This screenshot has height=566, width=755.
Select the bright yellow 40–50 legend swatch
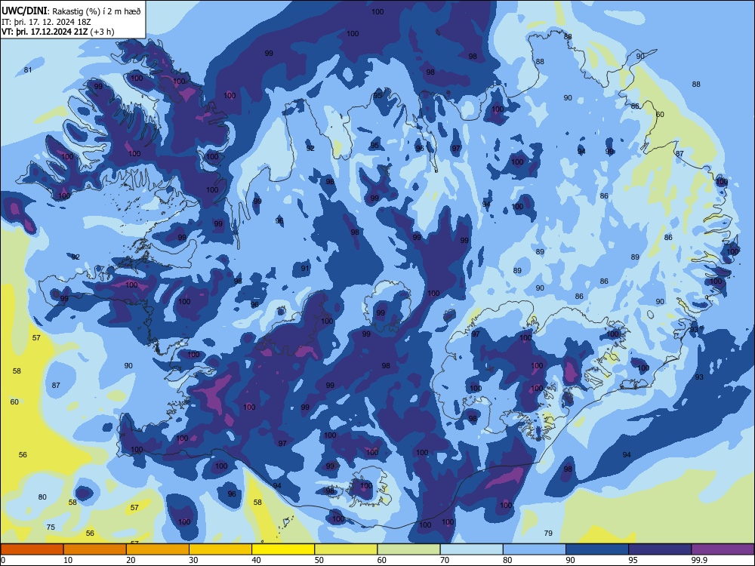pos(283,549)
